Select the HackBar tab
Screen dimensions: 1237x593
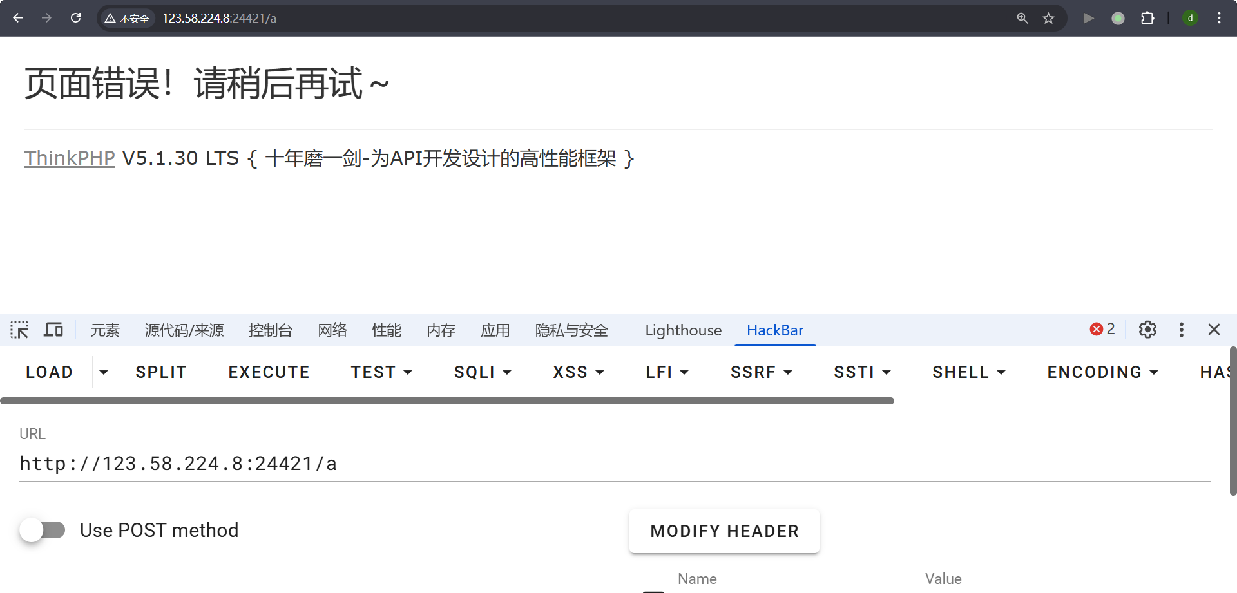775,330
